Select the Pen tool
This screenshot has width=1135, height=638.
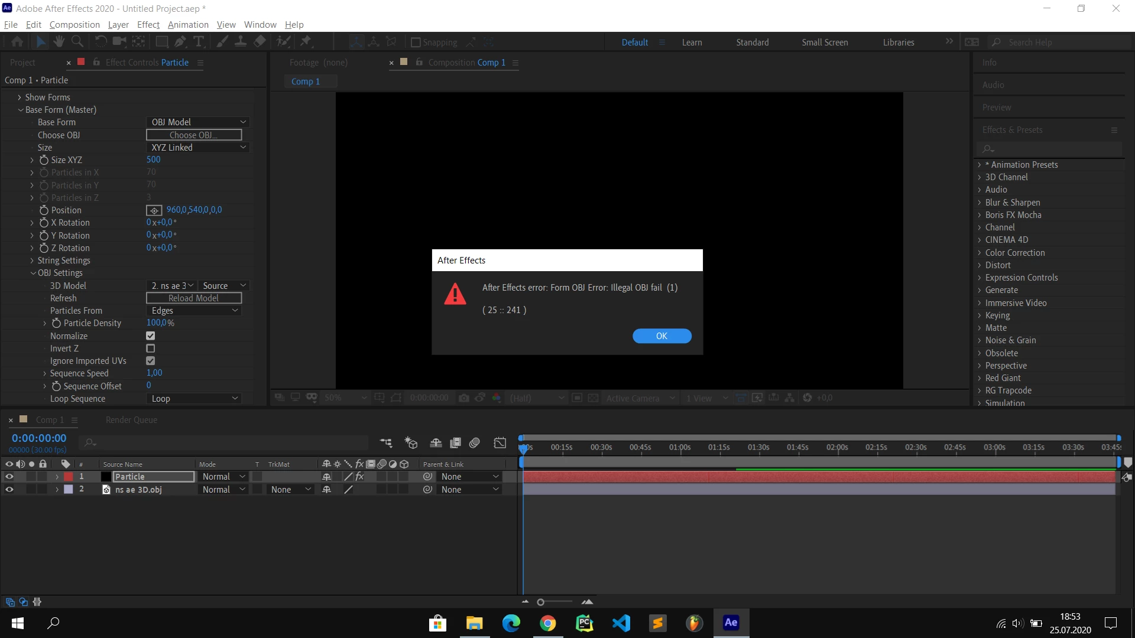pos(180,41)
